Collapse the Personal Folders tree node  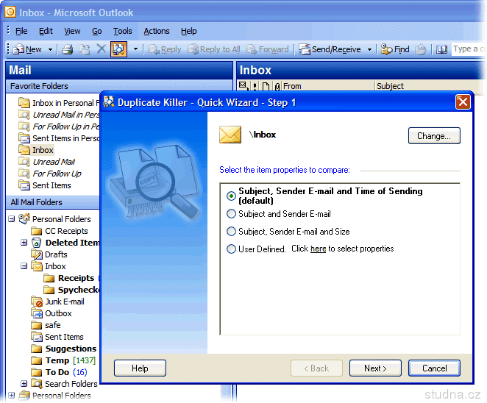12,219
